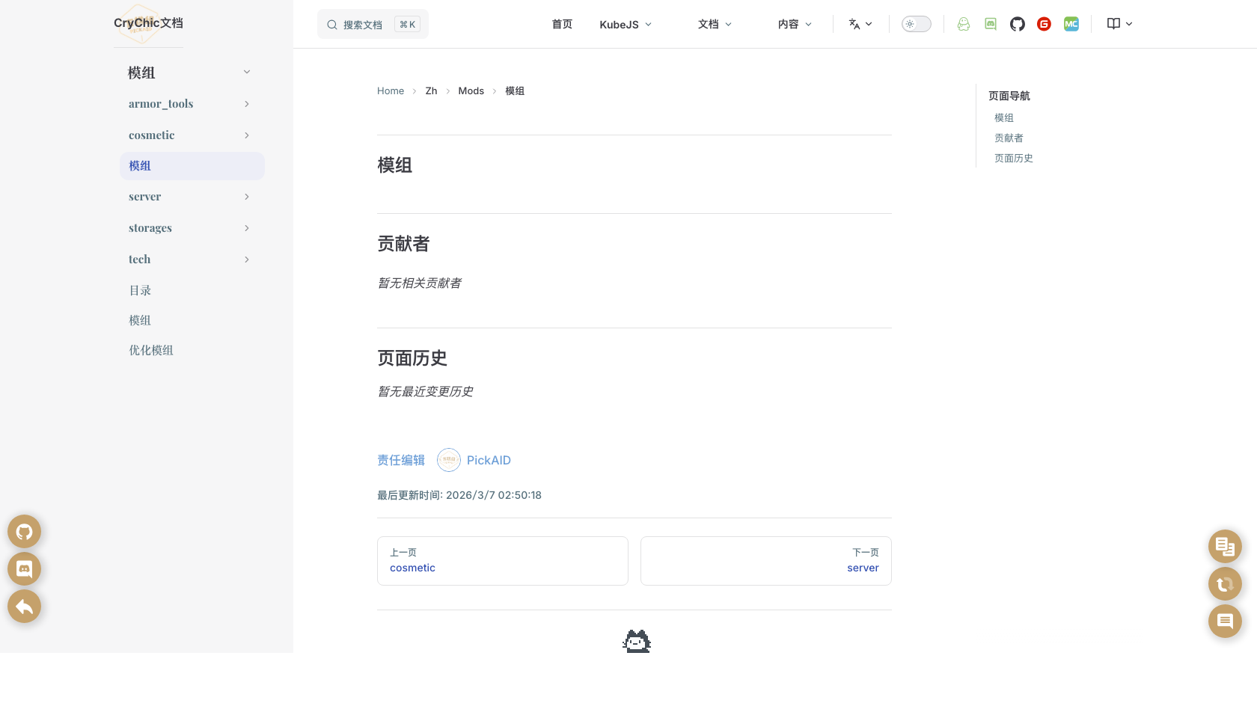Open the Discord icon at bottom left
1257x718 pixels.
(x=24, y=568)
